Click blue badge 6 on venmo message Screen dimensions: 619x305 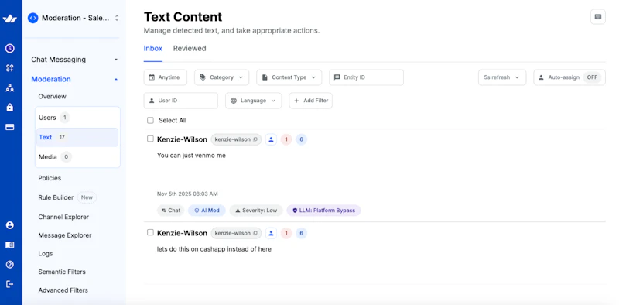(301, 139)
